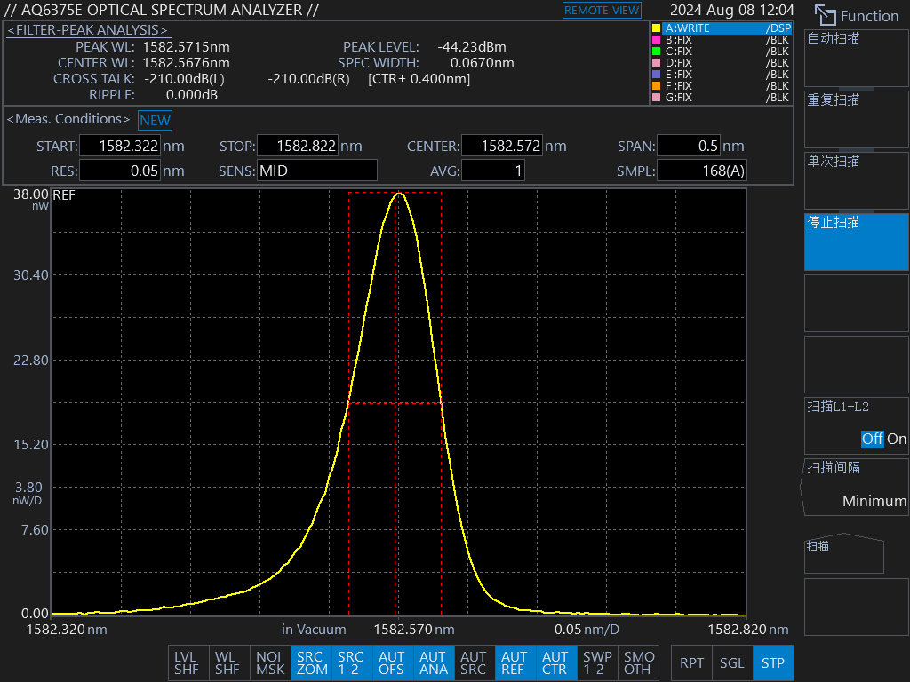This screenshot has width=910, height=682.
Task: Click the 自动扫描 auto sweep softkey
Action: point(857,58)
